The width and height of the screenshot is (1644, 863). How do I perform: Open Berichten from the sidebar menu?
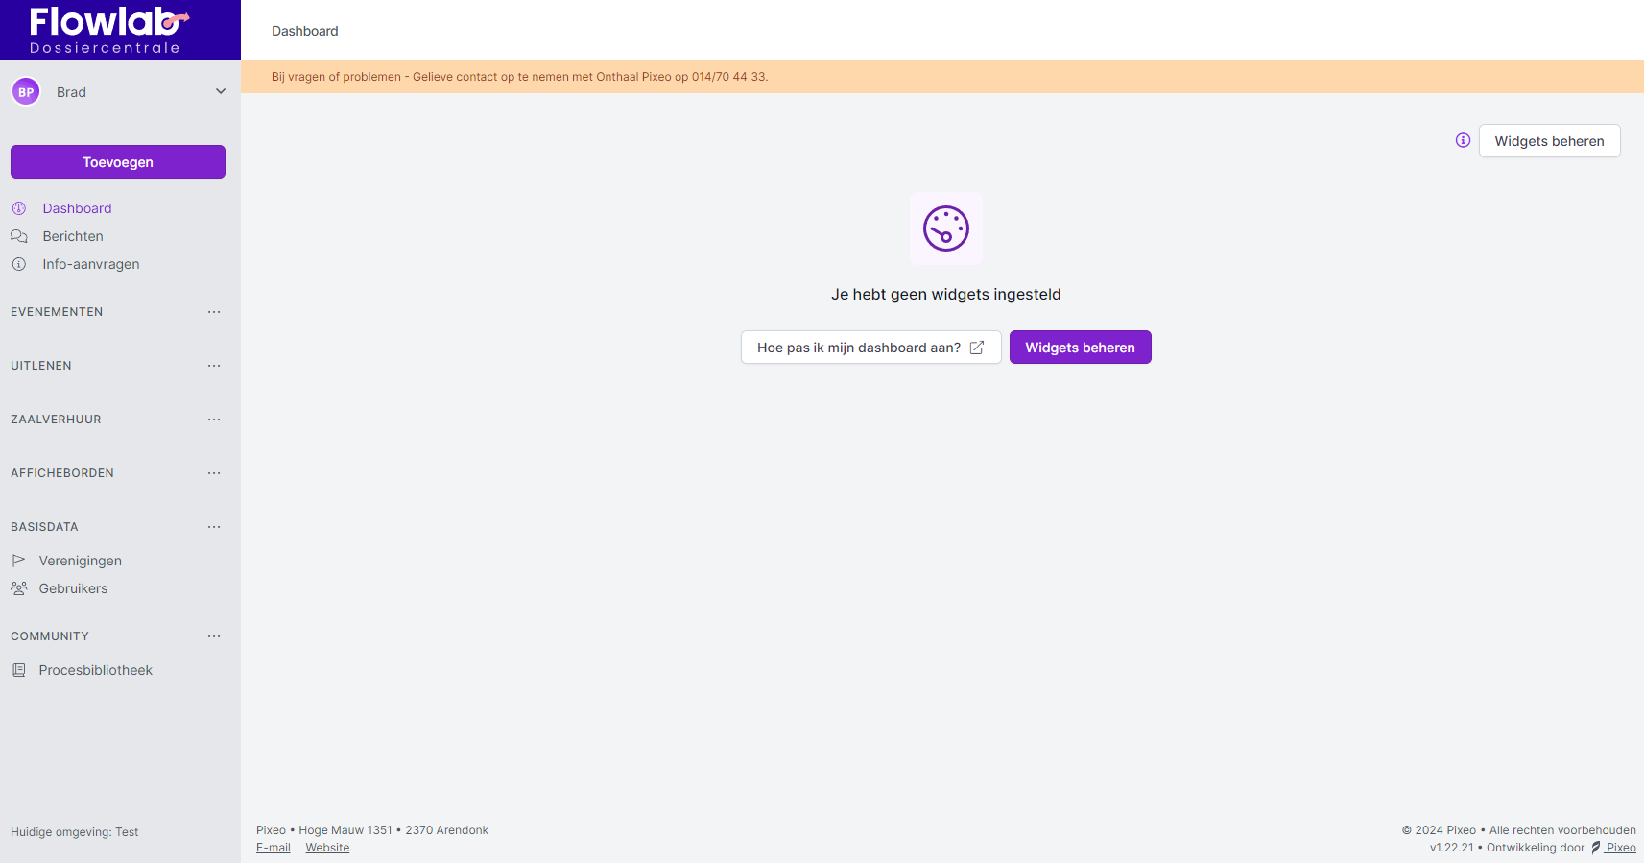coord(73,236)
